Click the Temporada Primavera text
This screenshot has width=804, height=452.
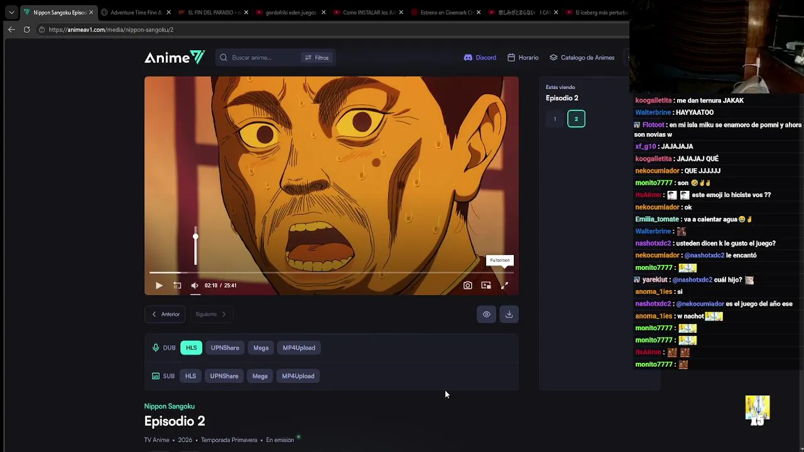click(x=229, y=440)
